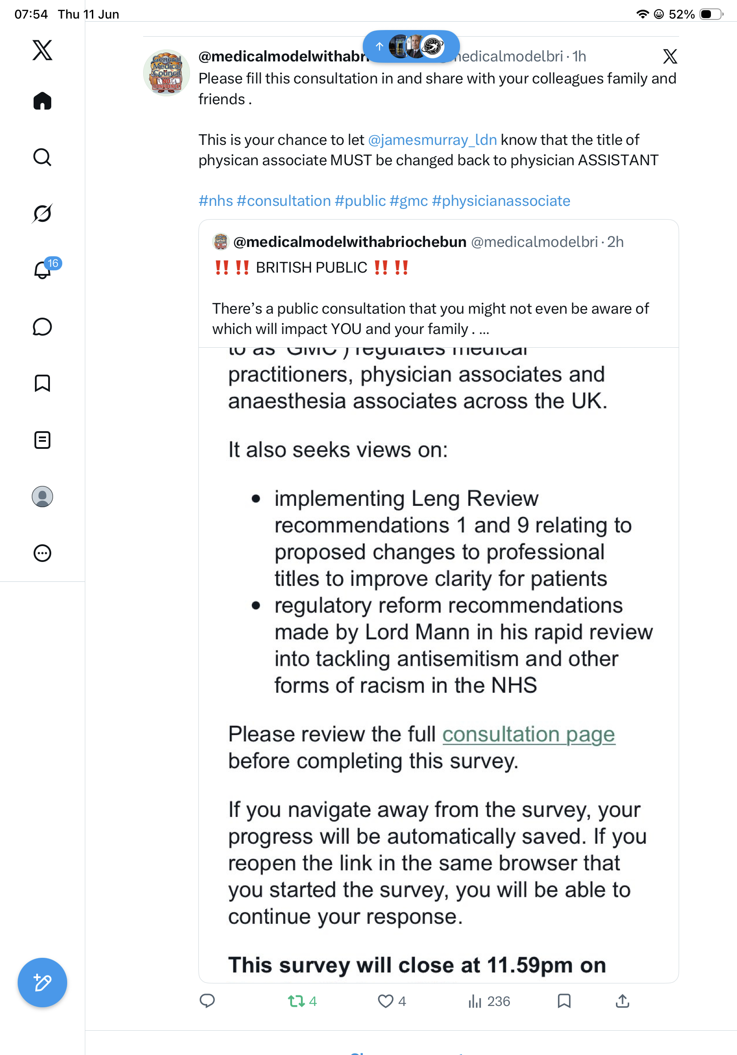Image resolution: width=737 pixels, height=1055 pixels.
Task: Reply to the tweet via comment icon
Action: (207, 1001)
